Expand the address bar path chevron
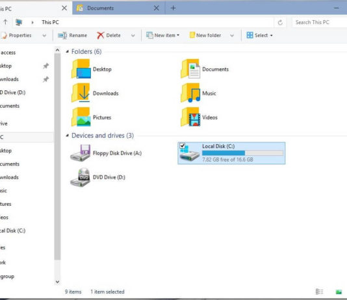Screen dimensions: 347x300 pos(32,22)
